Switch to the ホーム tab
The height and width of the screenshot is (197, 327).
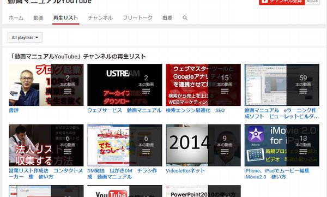coord(16,18)
